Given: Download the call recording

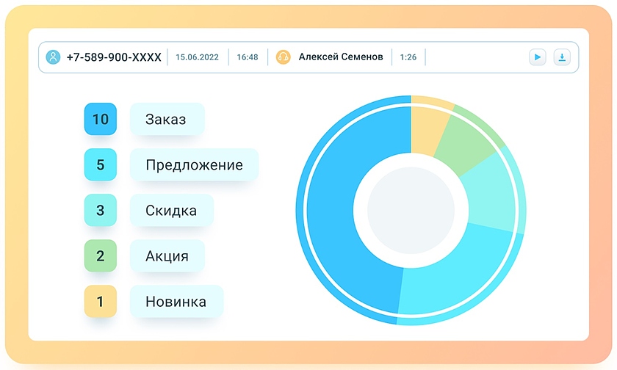Looking at the screenshot, I should [x=561, y=57].
